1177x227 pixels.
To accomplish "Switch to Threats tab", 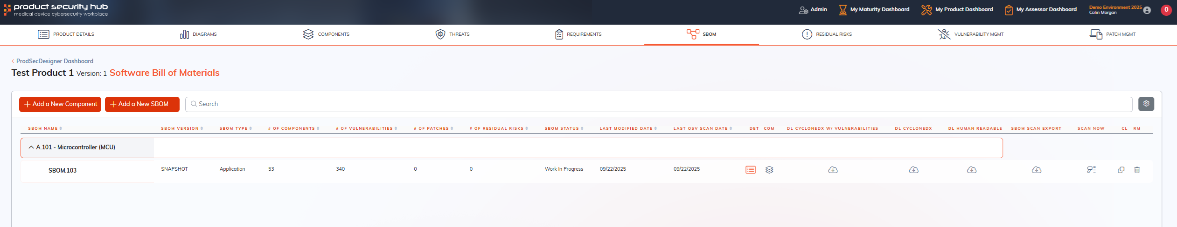I will (453, 34).
